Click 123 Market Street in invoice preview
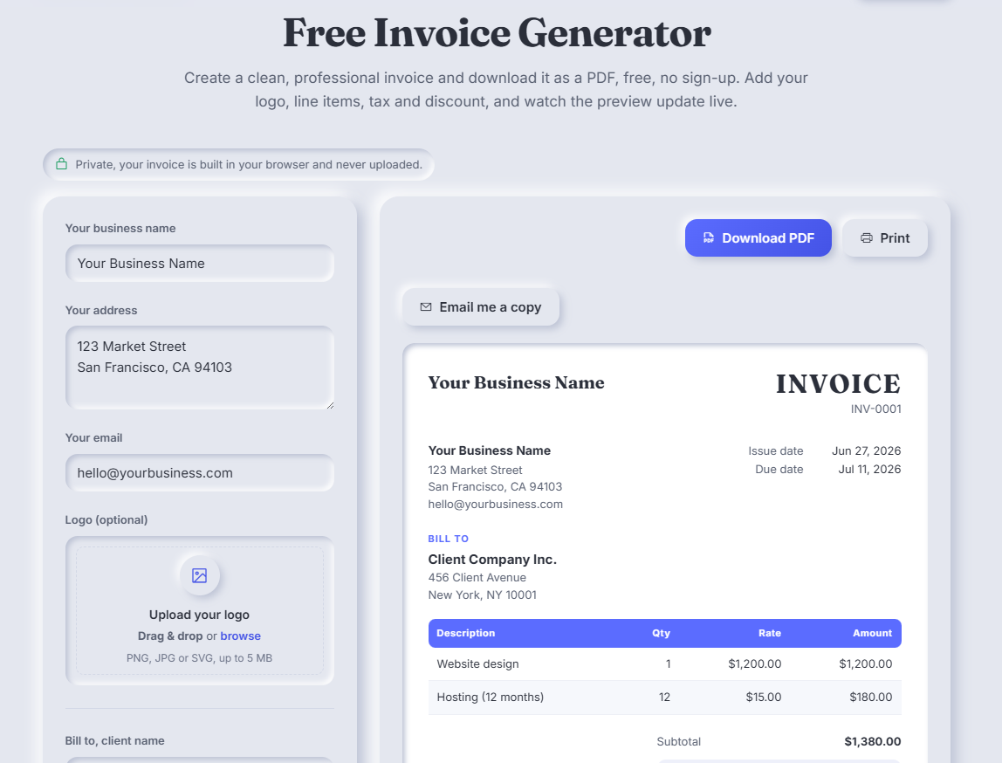 tap(475, 470)
